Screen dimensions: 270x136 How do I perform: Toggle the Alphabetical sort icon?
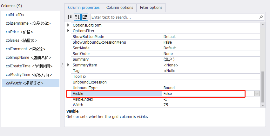(77, 17)
